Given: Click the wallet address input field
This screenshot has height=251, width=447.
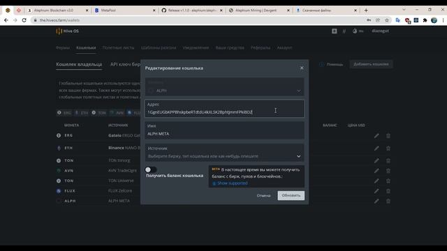Looking at the screenshot, I should 224,109.
